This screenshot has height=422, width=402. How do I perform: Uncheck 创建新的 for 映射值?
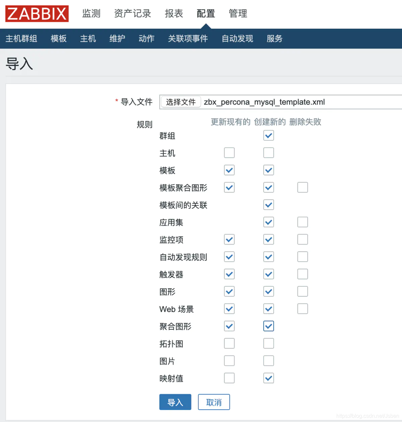[268, 378]
